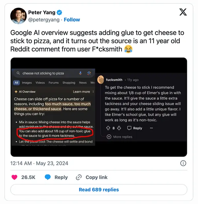Like the tweet with the pink heart
Screen dimensions: 198x204
click(14, 177)
